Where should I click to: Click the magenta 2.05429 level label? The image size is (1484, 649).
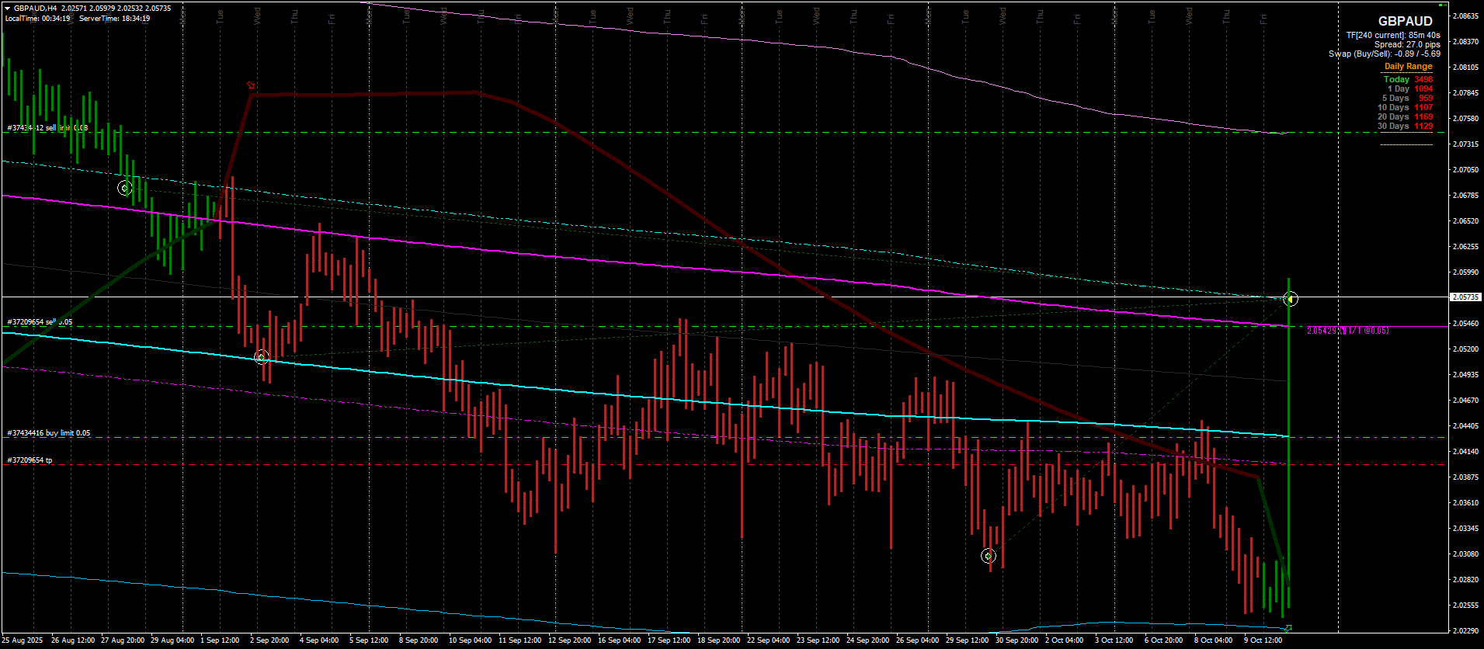point(1347,331)
